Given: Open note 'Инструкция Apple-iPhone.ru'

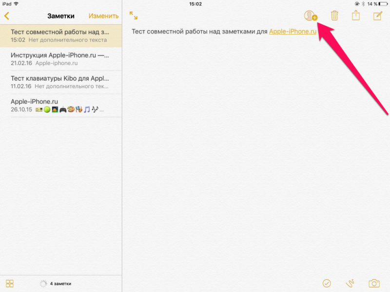Looking at the screenshot, I should click(x=61, y=59).
